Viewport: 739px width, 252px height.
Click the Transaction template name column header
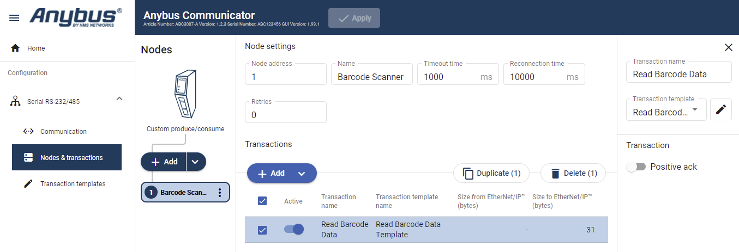click(x=407, y=201)
